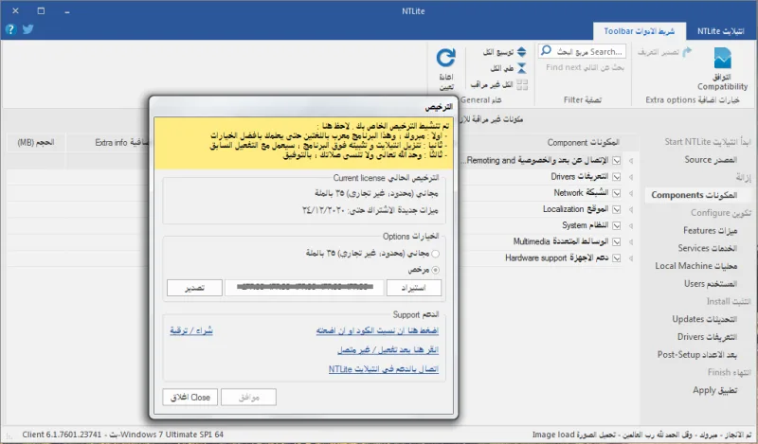Open the NTLite support contact link
Screen dimensions: 758x444
click(384, 369)
